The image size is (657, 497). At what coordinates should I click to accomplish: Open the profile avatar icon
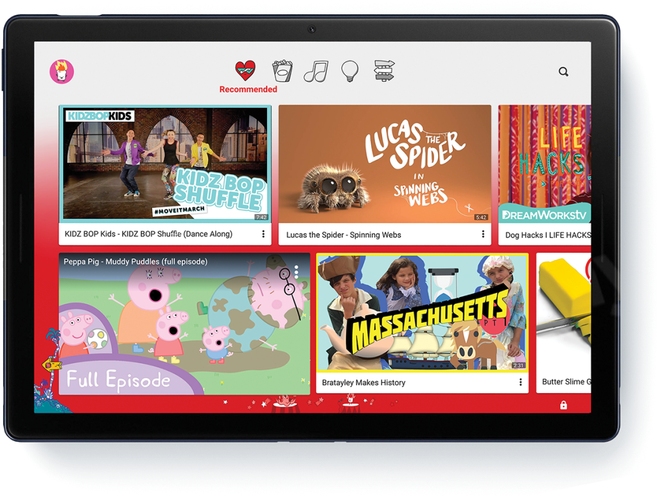[x=62, y=71]
